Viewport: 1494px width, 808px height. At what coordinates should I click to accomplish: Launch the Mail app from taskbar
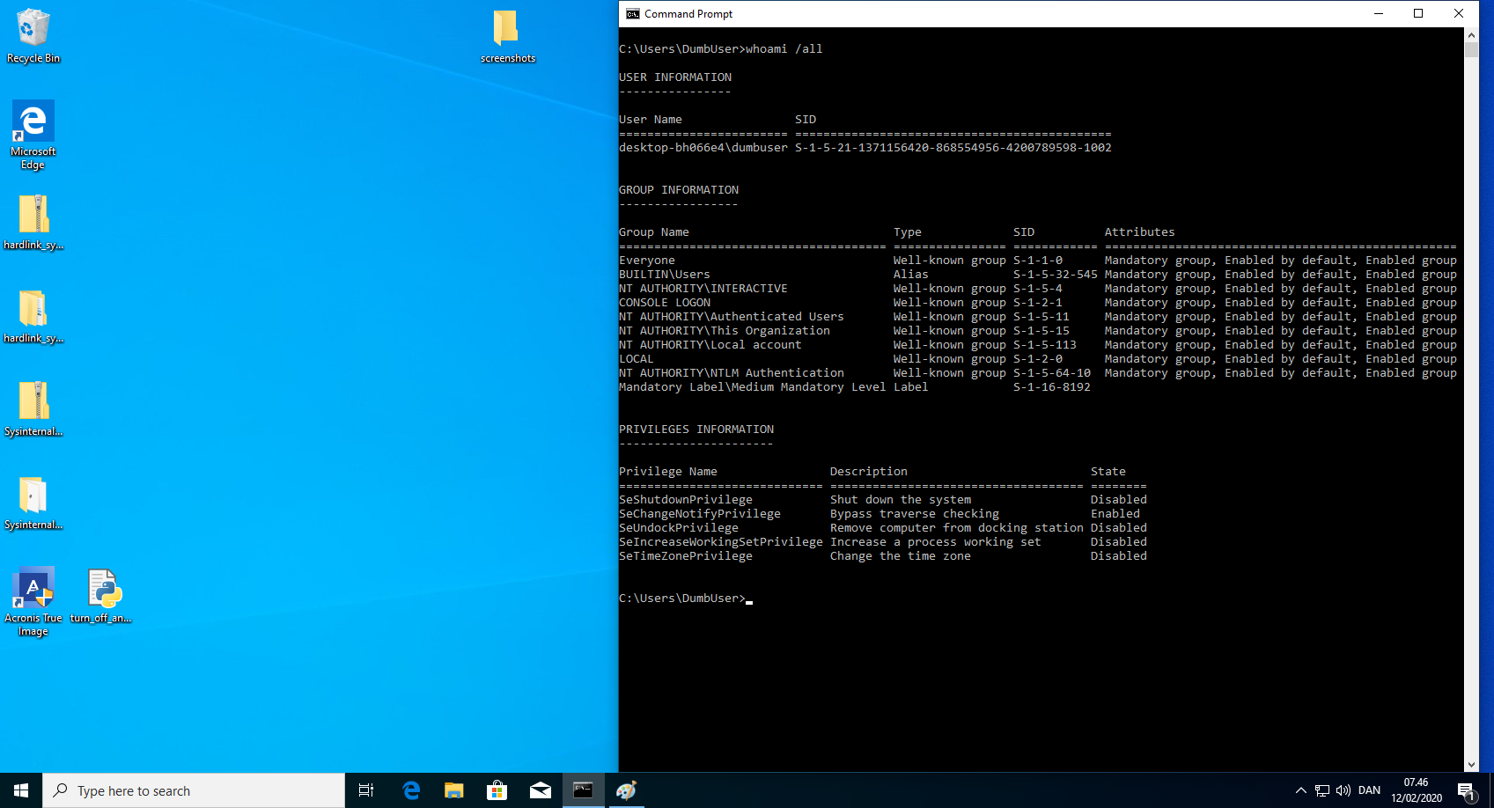(x=540, y=790)
